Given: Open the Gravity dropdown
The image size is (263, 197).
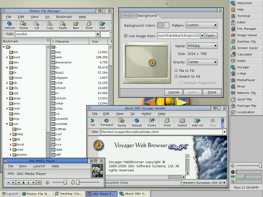Looking at the screenshot, I should [215, 62].
